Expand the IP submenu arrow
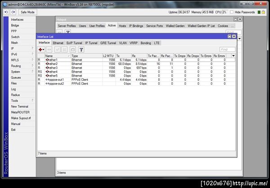This screenshot has height=188, width=270. (x=32, y=49)
